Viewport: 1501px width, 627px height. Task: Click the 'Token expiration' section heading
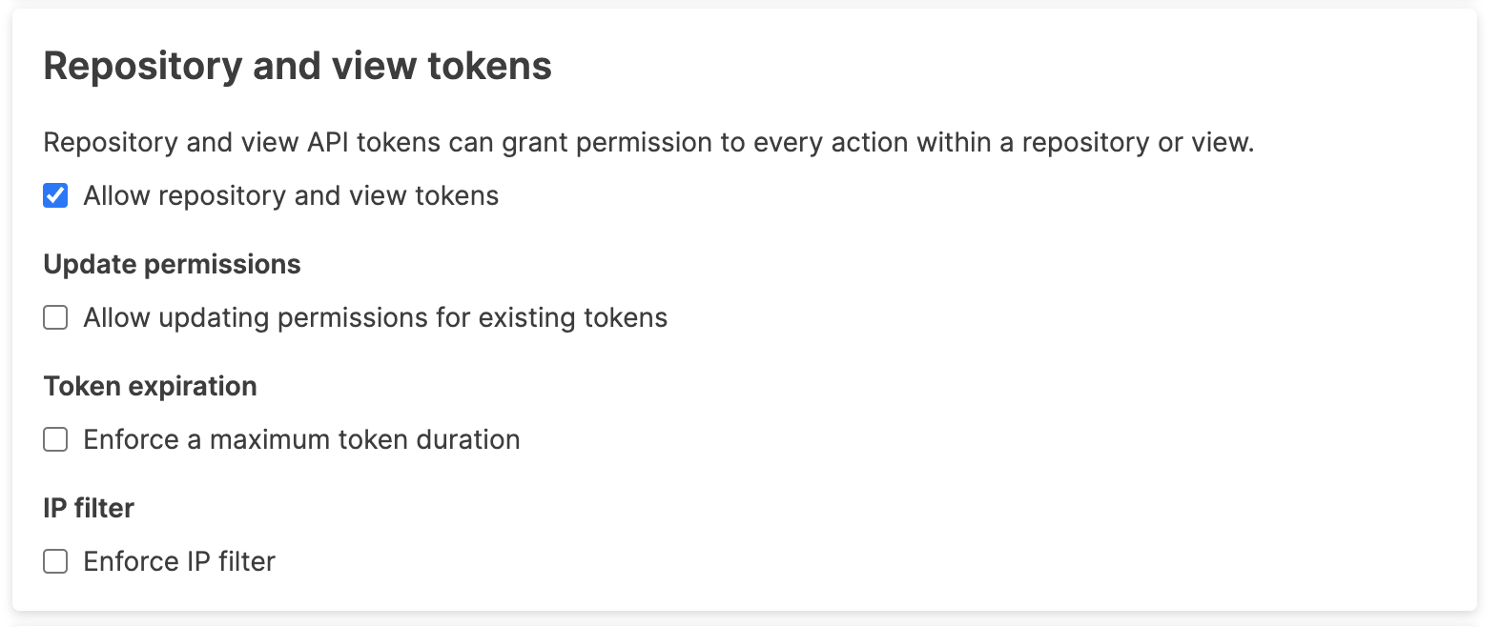coord(150,387)
